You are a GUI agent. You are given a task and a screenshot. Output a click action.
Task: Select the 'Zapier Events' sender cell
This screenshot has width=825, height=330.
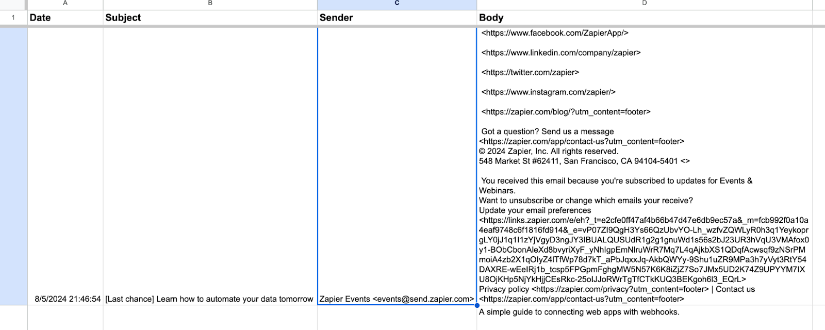[397, 166]
